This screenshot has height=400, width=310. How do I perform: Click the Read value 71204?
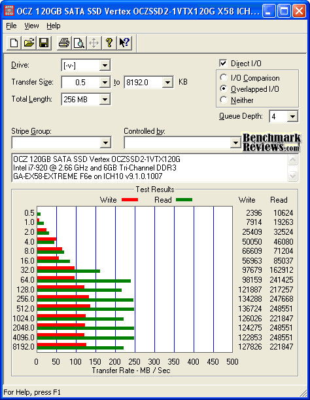click(x=283, y=251)
